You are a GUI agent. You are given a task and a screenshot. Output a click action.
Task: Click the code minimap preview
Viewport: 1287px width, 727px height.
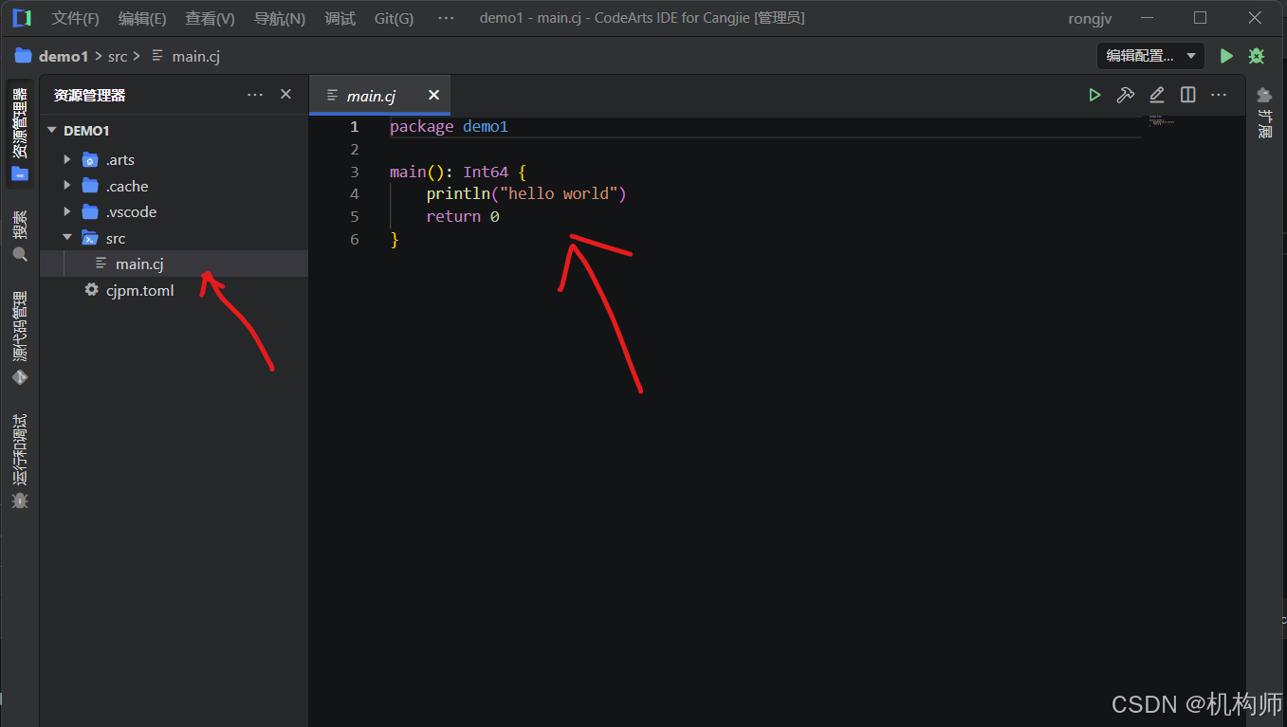pos(1161,120)
